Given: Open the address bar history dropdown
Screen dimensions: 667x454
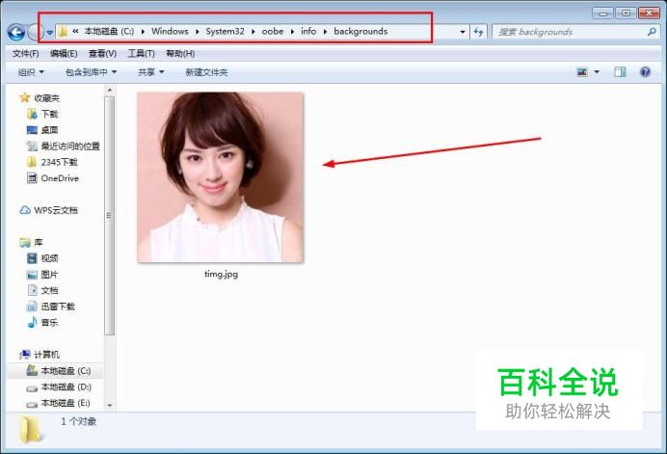Looking at the screenshot, I should coord(463,32).
